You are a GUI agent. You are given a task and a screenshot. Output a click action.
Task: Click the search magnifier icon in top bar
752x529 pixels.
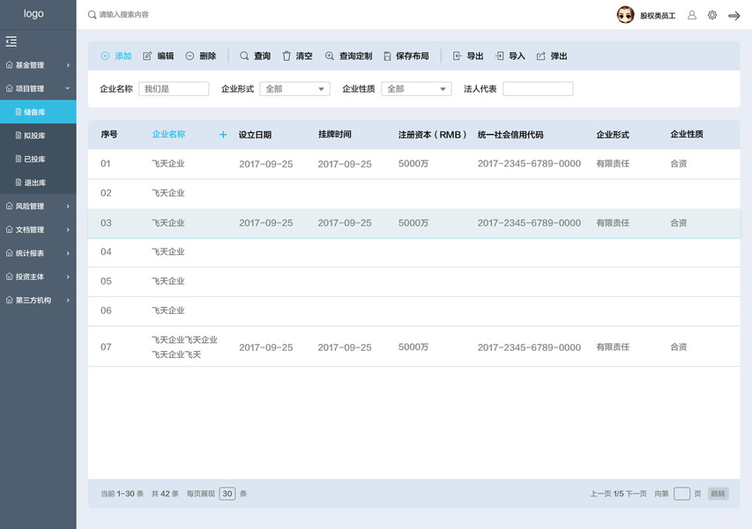92,15
